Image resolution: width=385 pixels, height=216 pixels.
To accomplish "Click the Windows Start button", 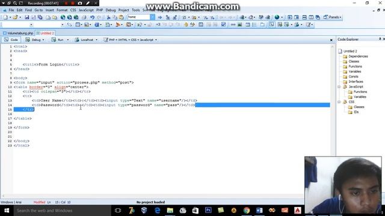I will [7, 211].
